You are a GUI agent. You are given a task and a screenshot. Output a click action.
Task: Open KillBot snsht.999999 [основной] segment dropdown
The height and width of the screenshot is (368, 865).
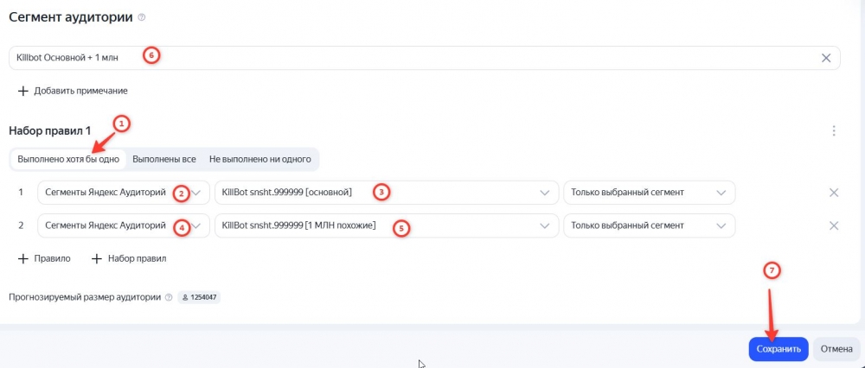click(386, 193)
